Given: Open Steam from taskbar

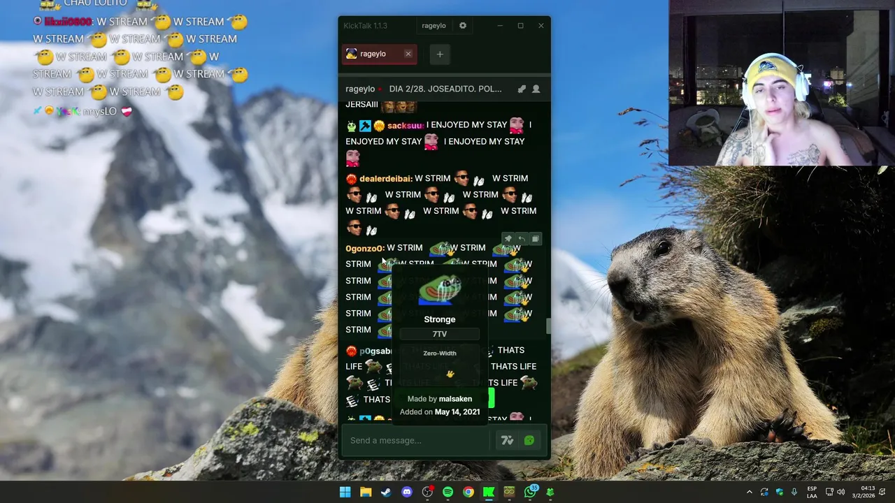Looking at the screenshot, I should [x=386, y=492].
